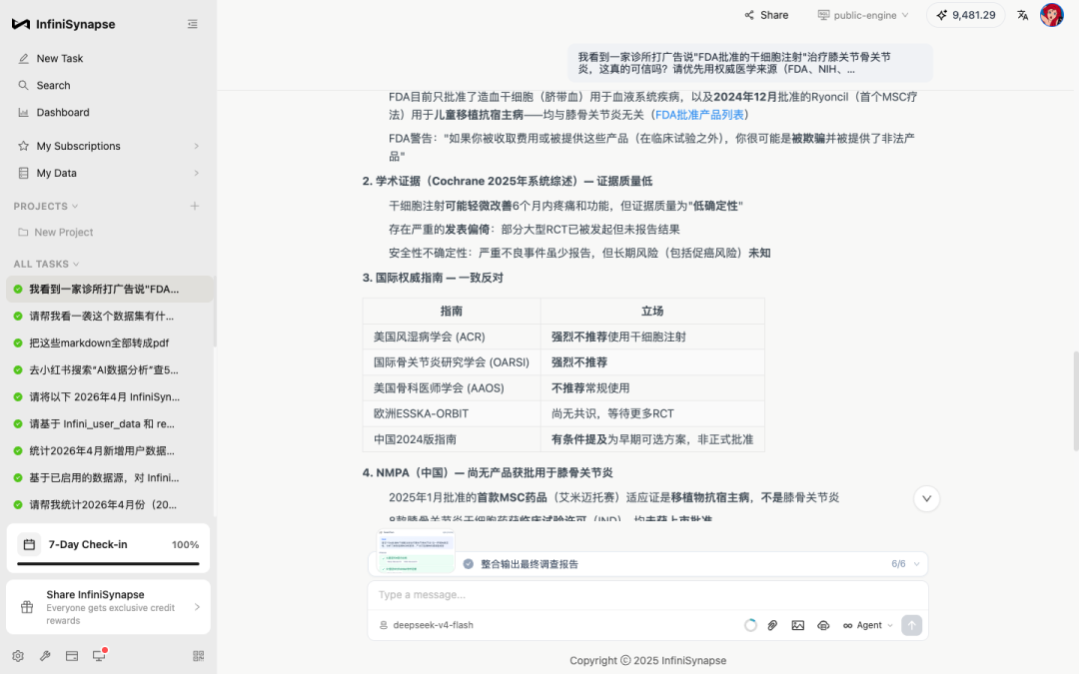Open the Agent mode dropdown
The width and height of the screenshot is (1079, 674).
[868, 625]
